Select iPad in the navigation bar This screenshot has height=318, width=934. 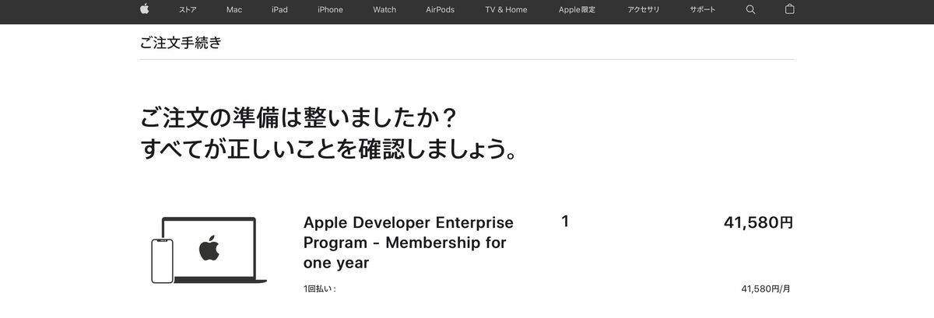click(279, 10)
